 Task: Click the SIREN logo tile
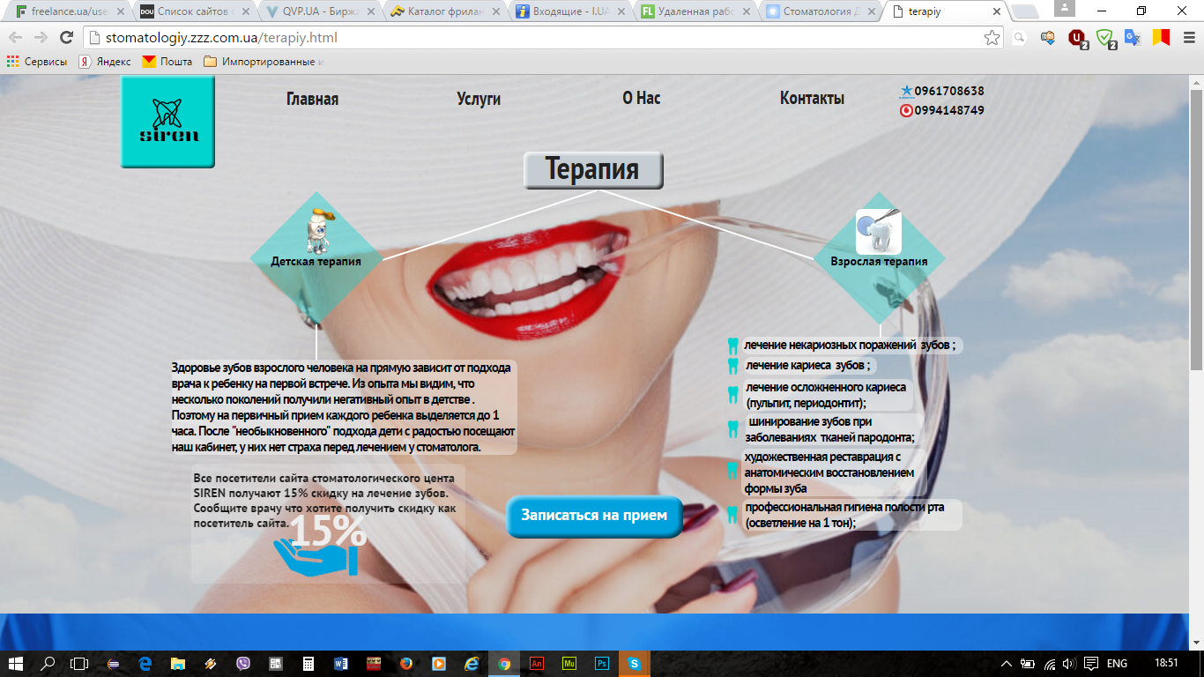[167, 122]
